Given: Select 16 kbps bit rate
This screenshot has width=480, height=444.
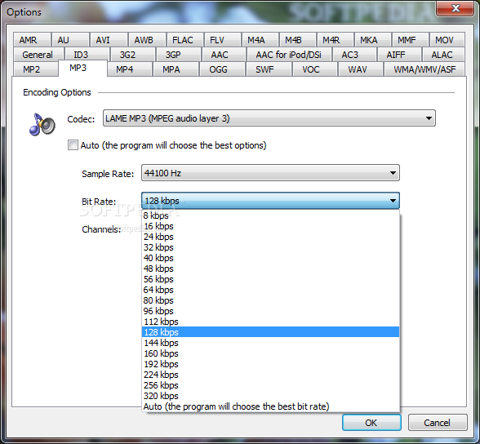Looking at the screenshot, I should [x=271, y=226].
